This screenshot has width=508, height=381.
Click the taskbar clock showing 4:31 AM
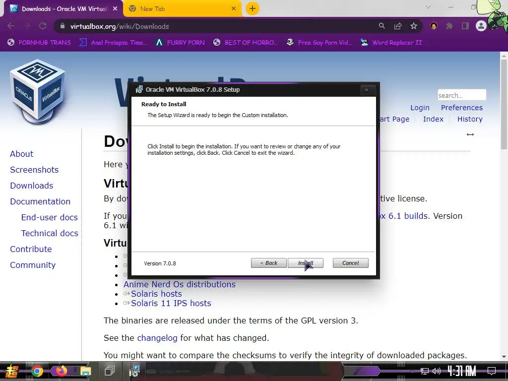[462, 371]
